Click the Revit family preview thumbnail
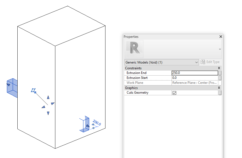This screenshot has height=158, width=242. point(134,48)
